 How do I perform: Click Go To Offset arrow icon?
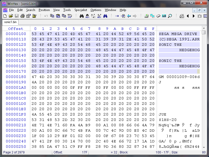117,16
